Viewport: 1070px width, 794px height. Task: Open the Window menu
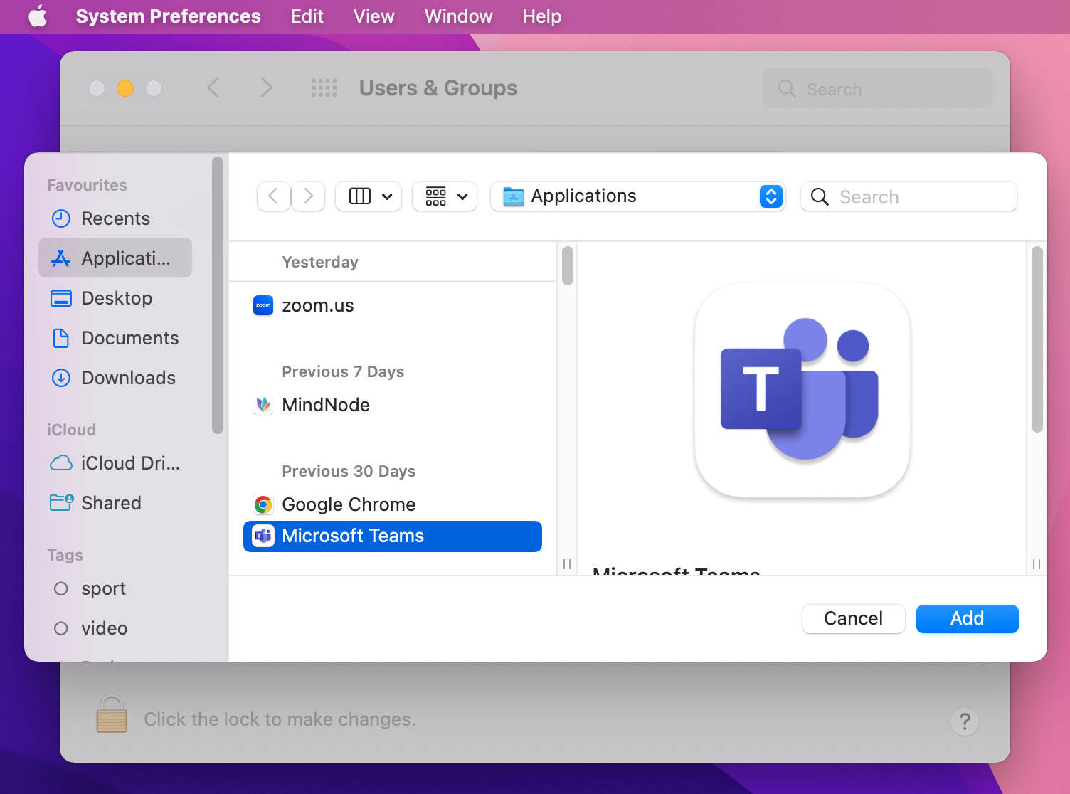coord(458,16)
